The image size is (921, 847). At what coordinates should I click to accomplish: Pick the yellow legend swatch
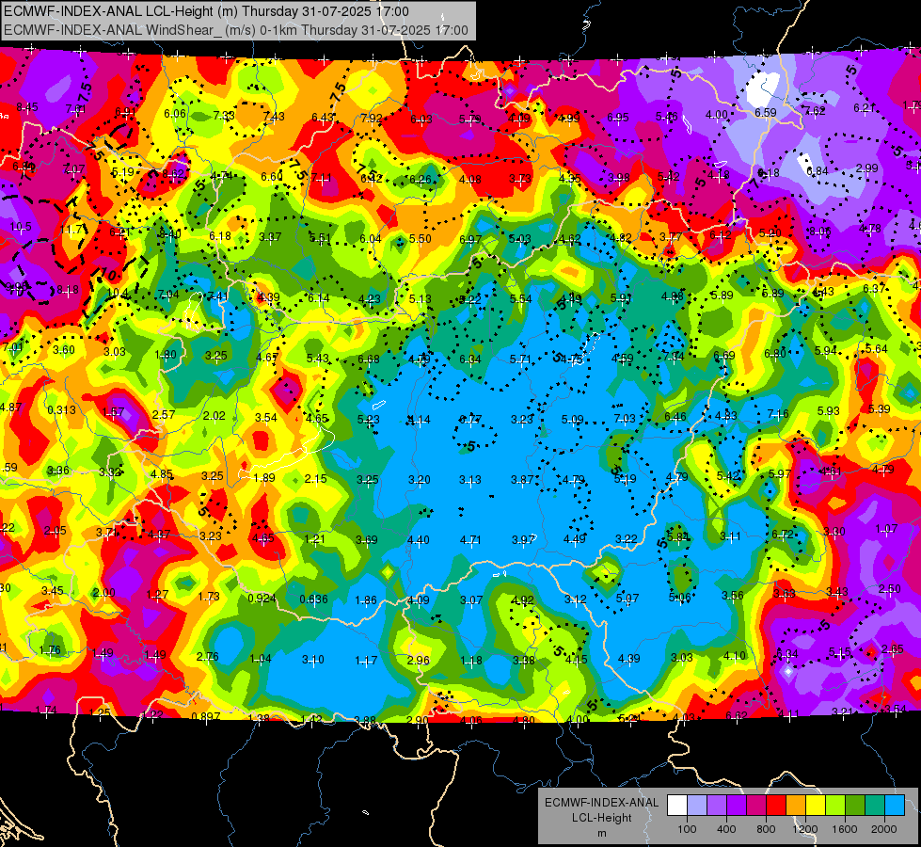coord(816,806)
